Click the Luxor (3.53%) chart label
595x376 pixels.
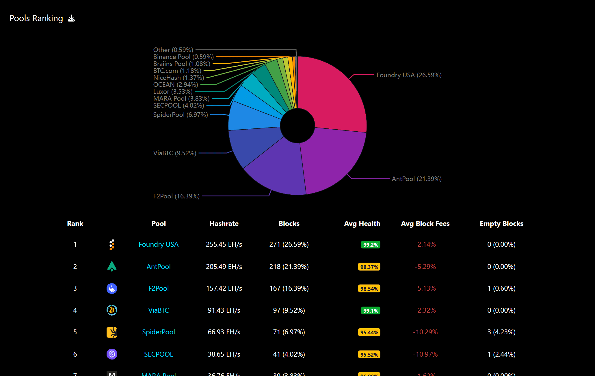(x=173, y=92)
